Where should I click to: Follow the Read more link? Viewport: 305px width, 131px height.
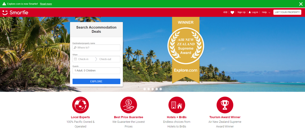(x=46, y=4)
